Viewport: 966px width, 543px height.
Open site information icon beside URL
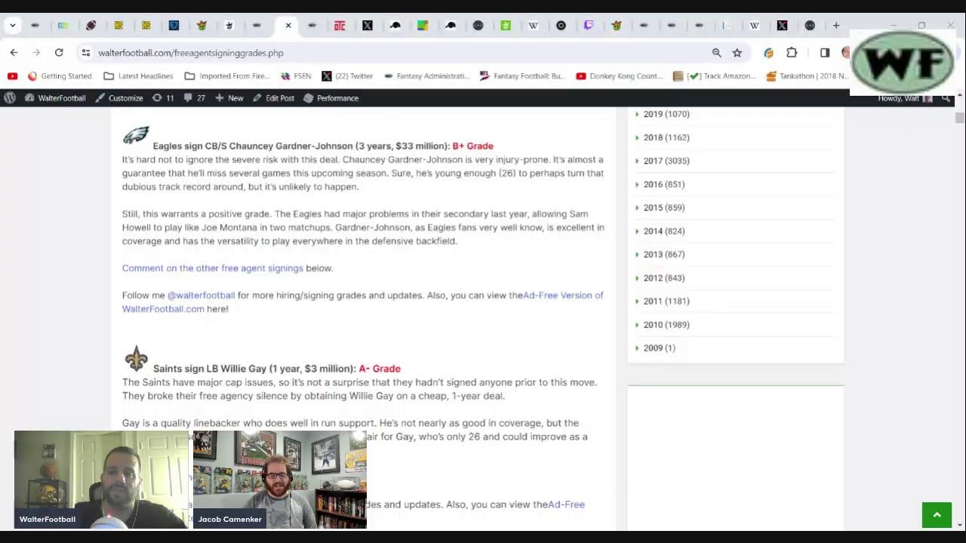(x=86, y=53)
